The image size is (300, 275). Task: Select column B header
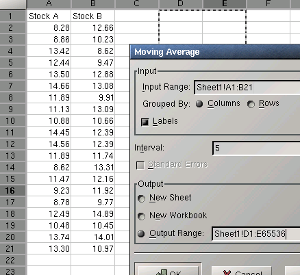93,4
